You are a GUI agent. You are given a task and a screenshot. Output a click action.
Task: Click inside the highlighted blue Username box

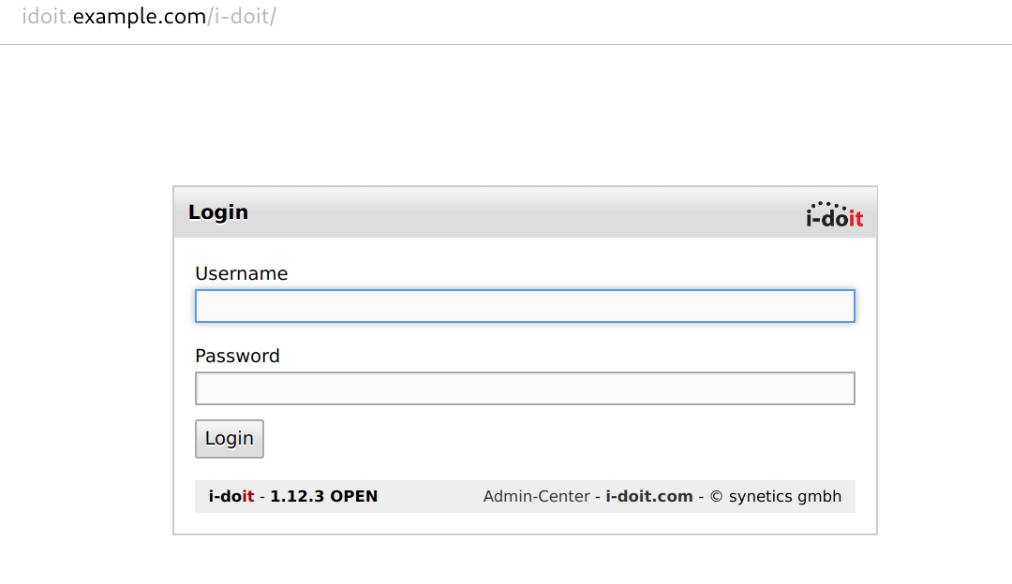[x=525, y=306]
